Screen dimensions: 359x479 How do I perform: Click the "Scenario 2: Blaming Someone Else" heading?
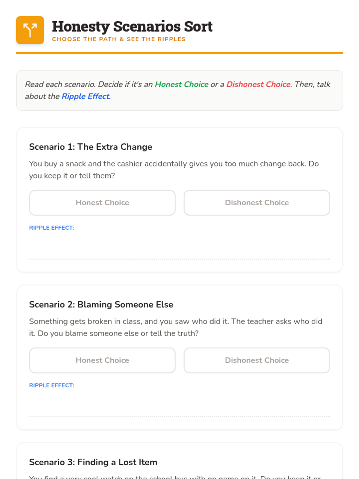(x=101, y=305)
